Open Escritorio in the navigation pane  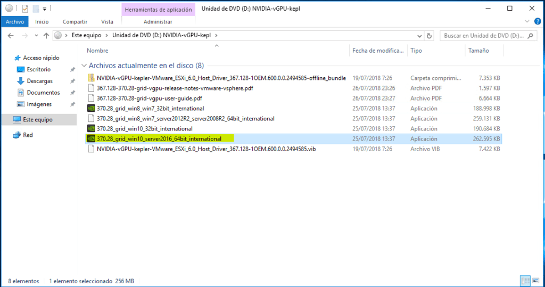click(38, 69)
